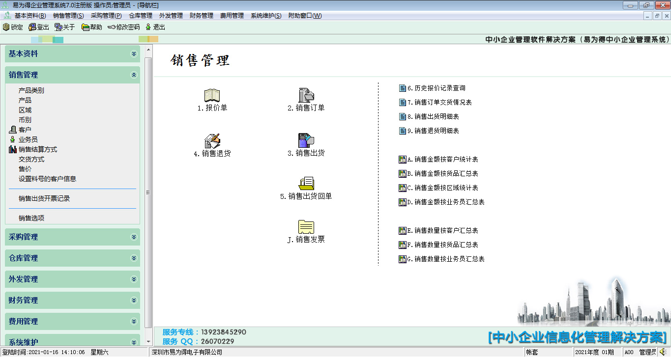This screenshot has width=671, height=357.
Task: Open 销售金额按客户统计表 report link
Action: point(445,160)
